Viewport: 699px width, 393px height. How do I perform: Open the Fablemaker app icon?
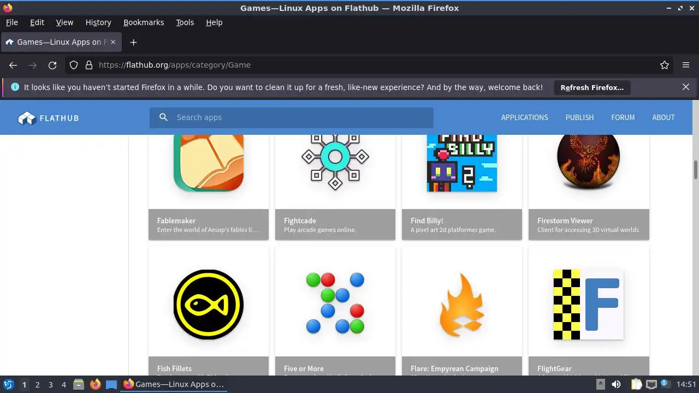click(209, 163)
